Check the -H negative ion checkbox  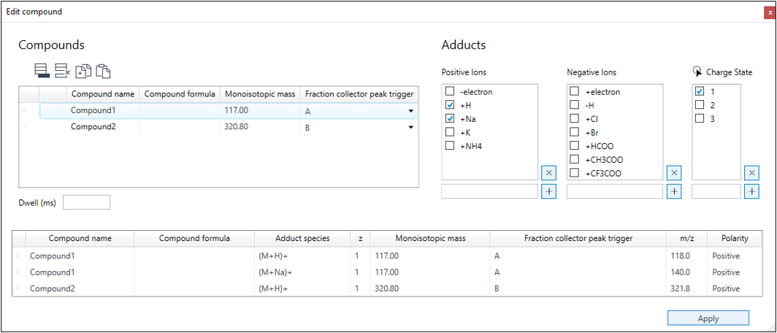(575, 105)
